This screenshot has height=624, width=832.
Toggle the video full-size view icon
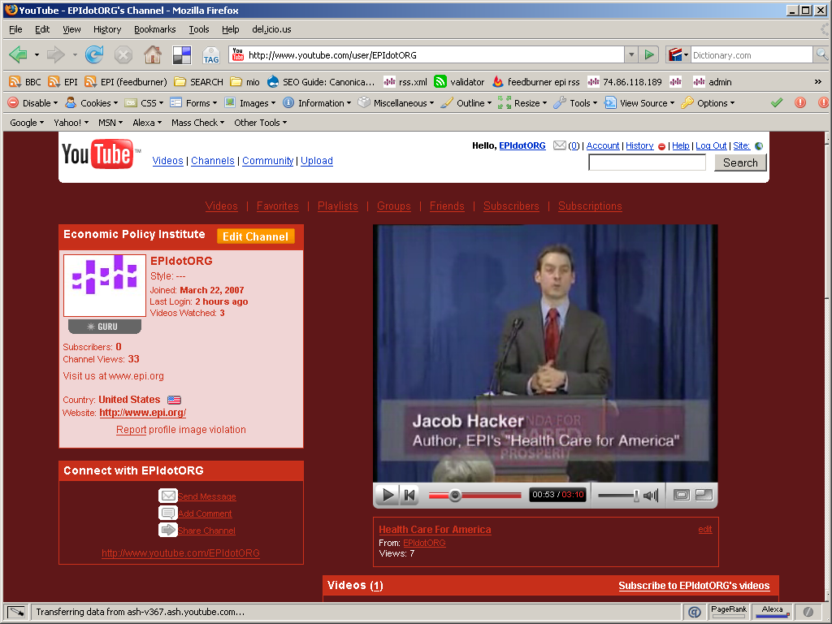[x=682, y=495]
